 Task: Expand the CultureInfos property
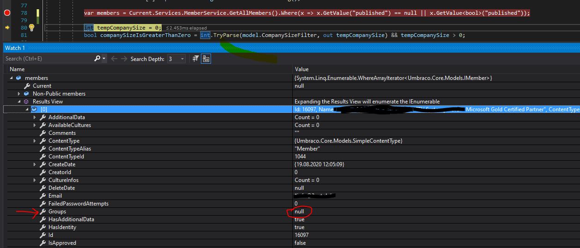[x=35, y=180]
